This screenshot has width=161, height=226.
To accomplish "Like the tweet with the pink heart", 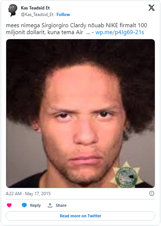I will pyautogui.click(x=9, y=205).
